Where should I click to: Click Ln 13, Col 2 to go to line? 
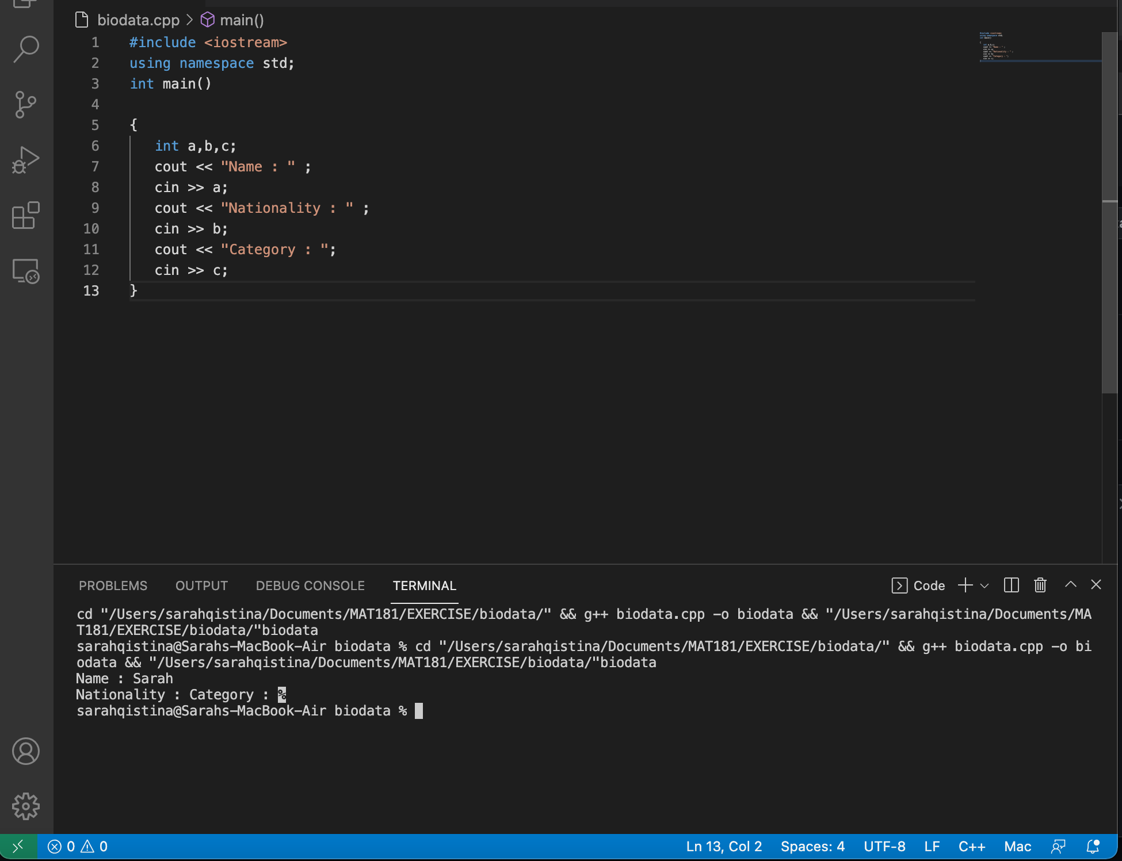723,846
